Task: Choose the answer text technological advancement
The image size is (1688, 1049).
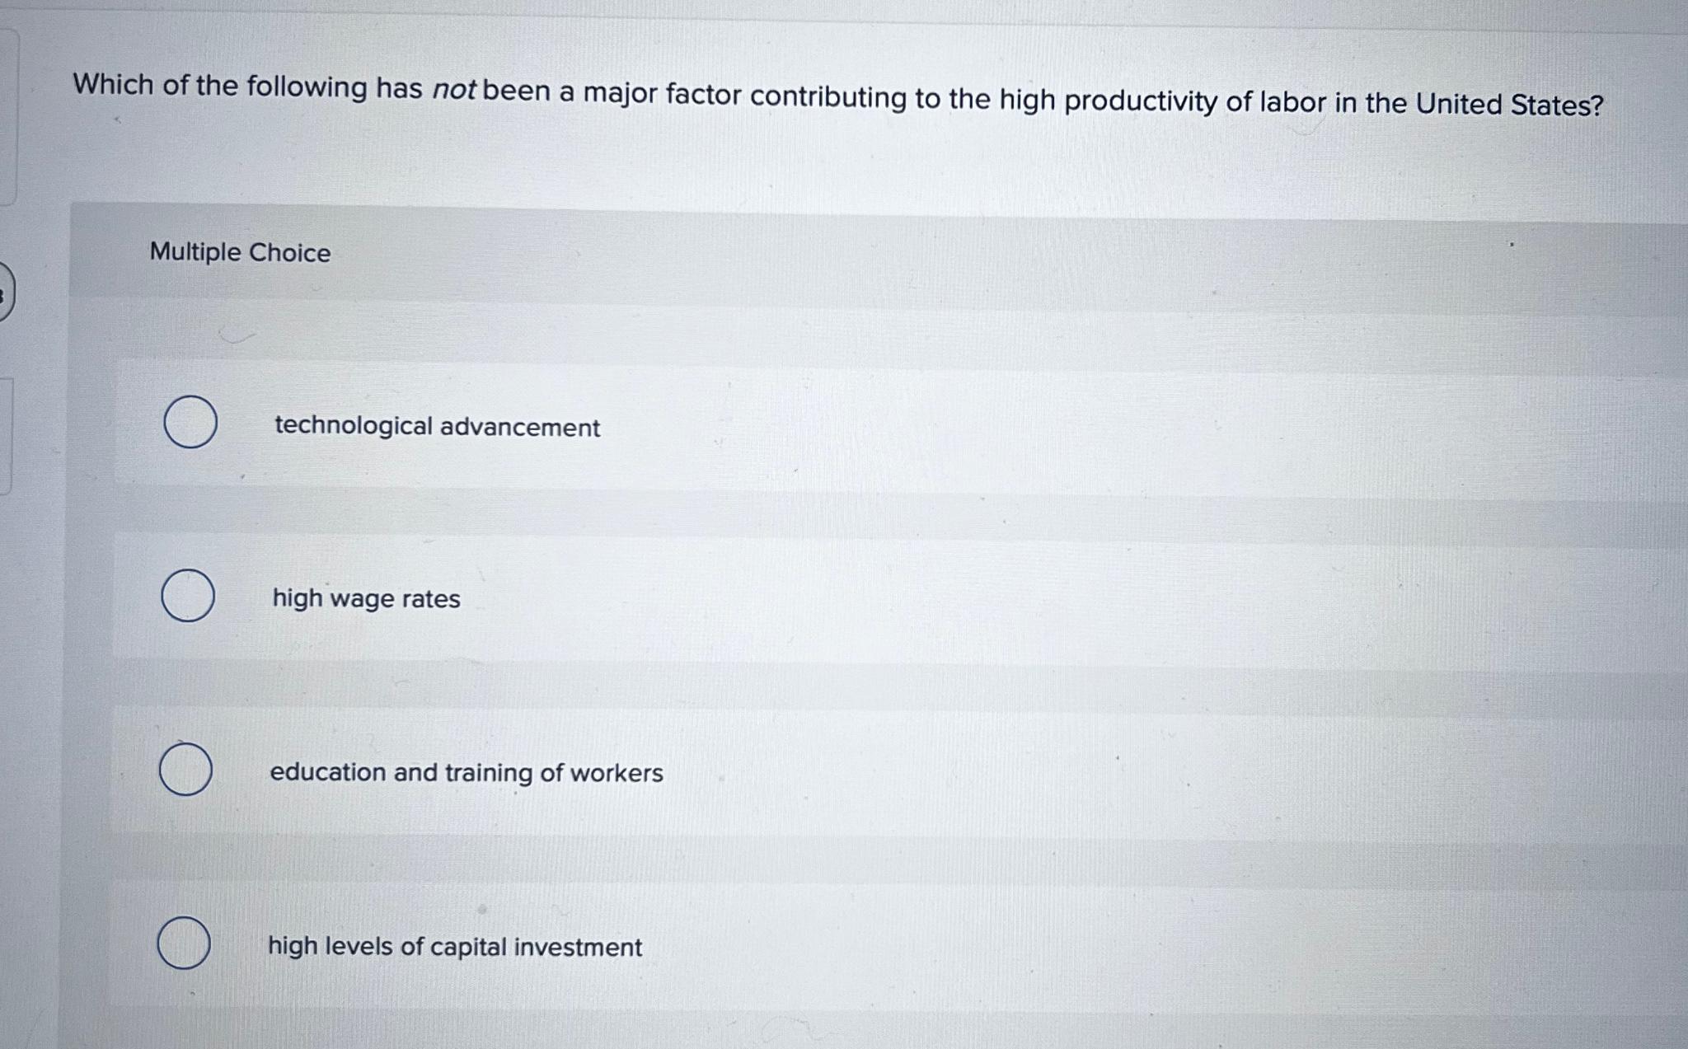Action: point(436,427)
